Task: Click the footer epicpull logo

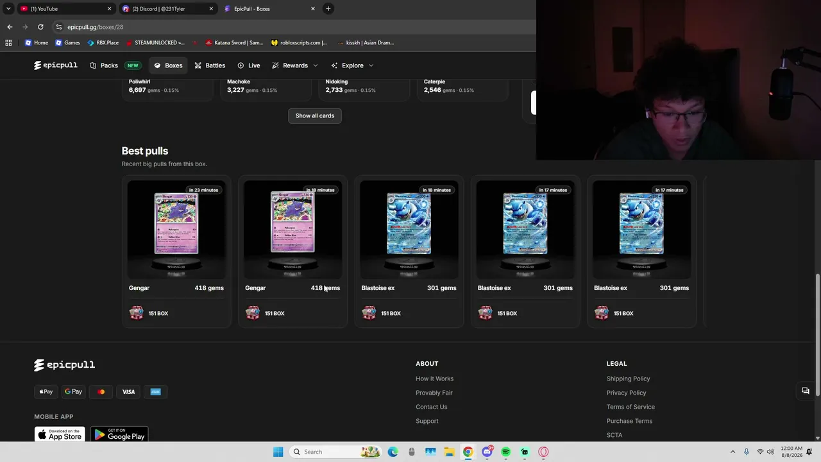Action: point(65,364)
